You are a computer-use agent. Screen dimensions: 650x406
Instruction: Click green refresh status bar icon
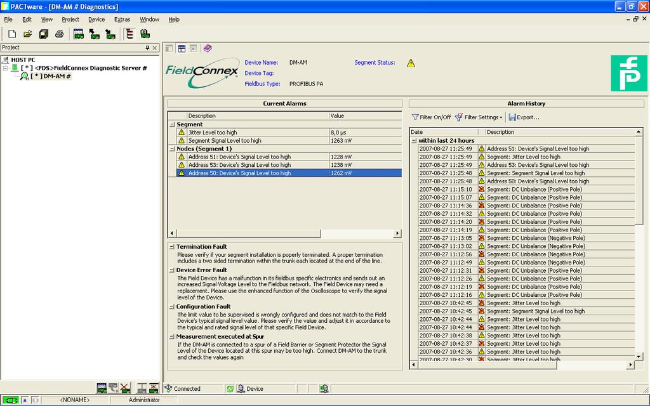pyautogui.click(x=230, y=389)
